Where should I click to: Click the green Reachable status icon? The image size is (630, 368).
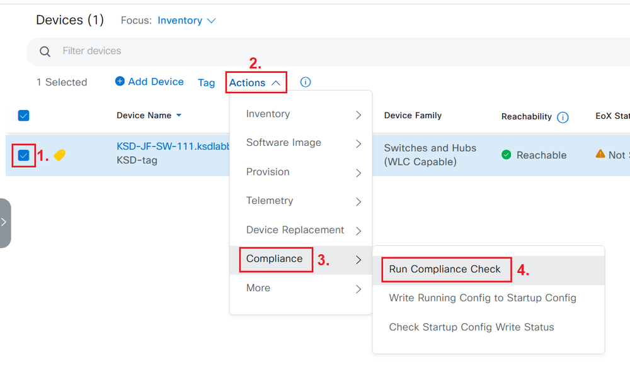click(507, 155)
